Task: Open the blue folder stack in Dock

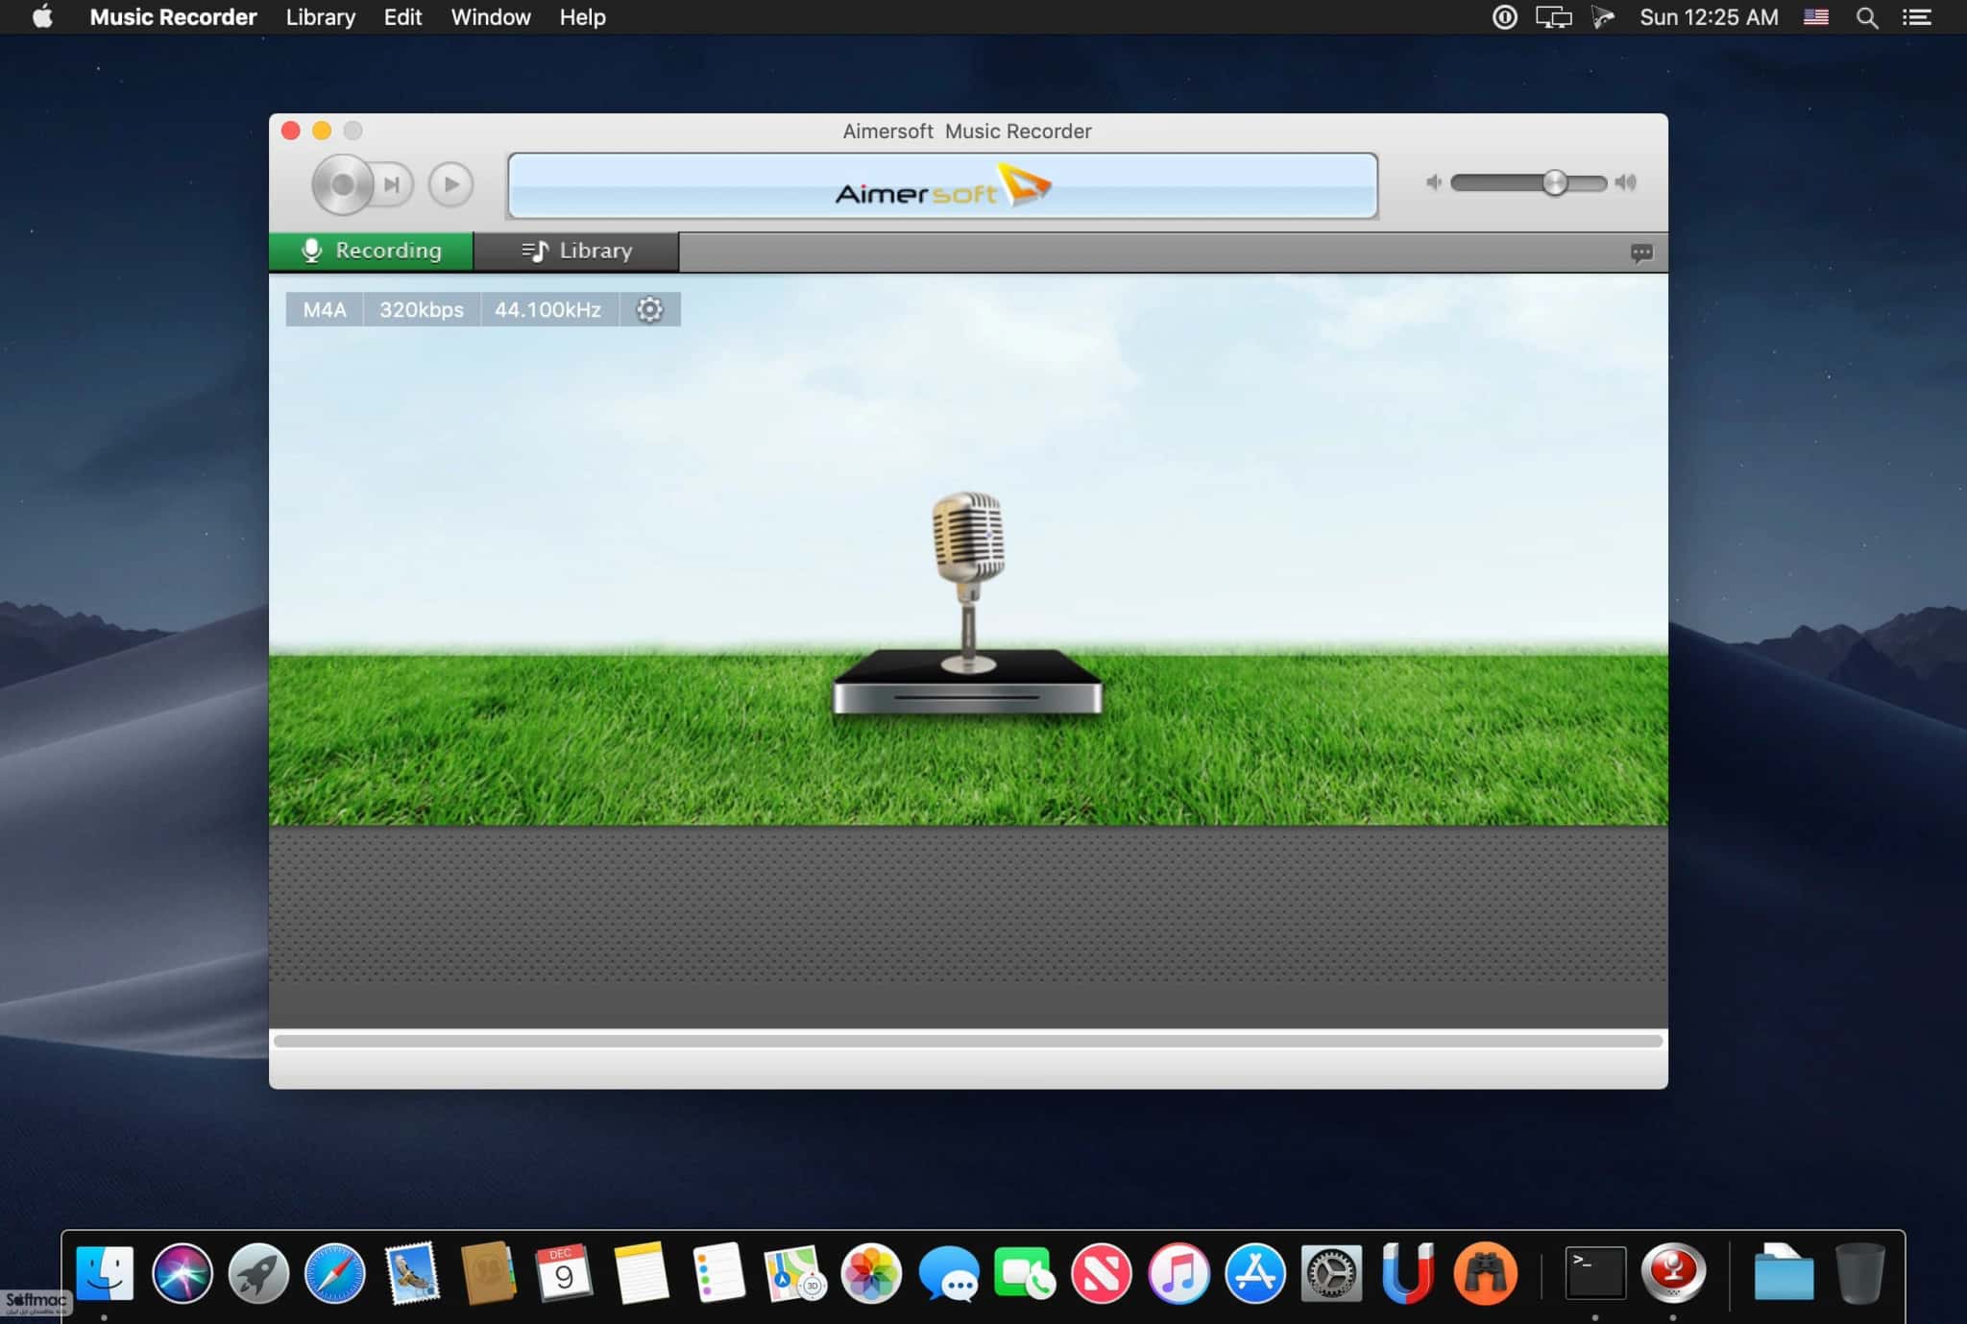Action: [x=1784, y=1273]
